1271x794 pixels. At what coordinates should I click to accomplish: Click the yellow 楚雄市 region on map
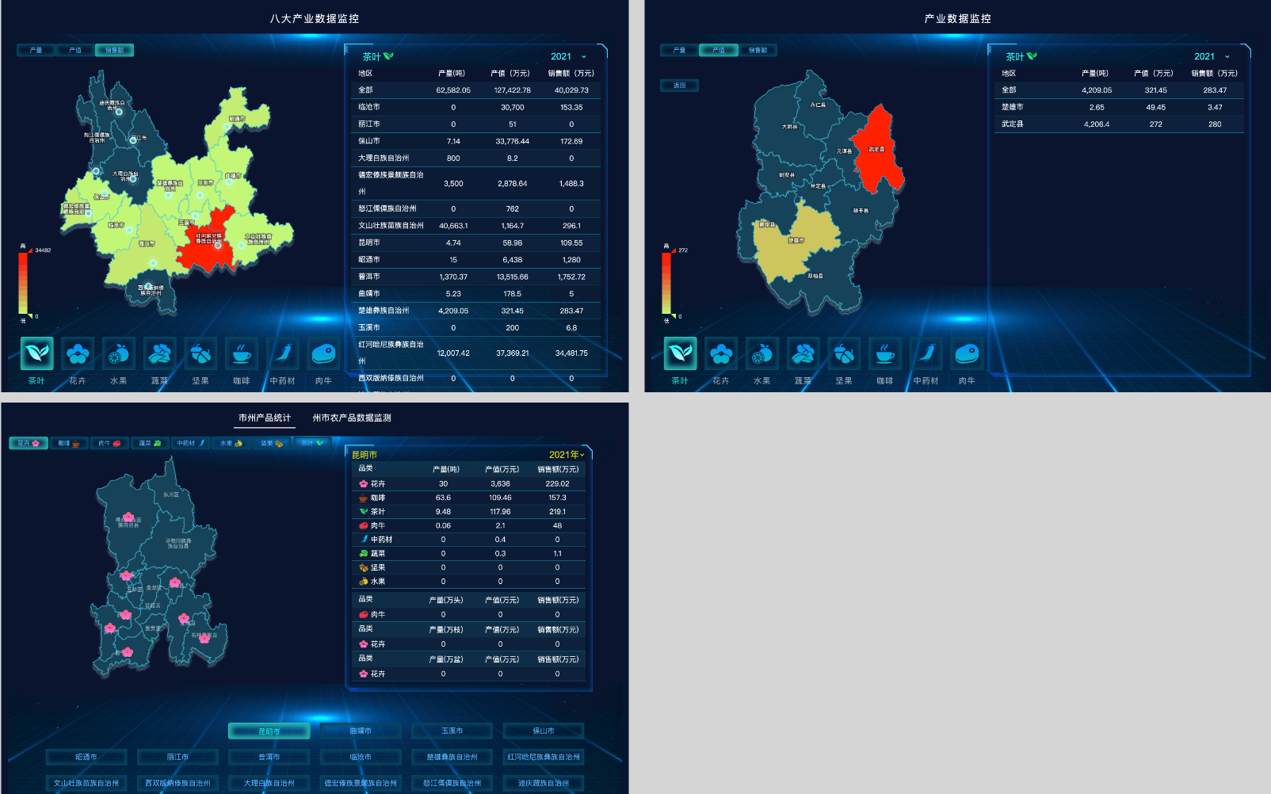point(795,242)
